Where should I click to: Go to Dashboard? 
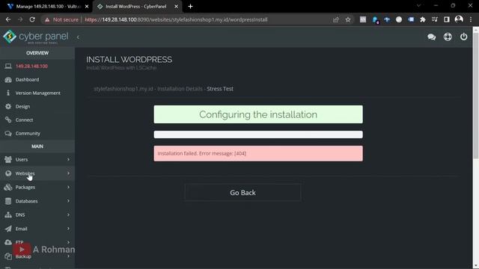27,80
